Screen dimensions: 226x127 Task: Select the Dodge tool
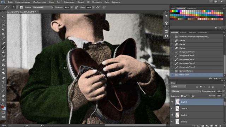[x=3, y=73]
